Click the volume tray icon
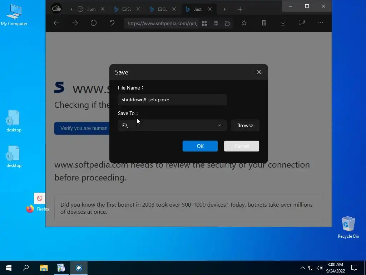Image resolution: width=366 pixels, height=275 pixels. [320, 268]
